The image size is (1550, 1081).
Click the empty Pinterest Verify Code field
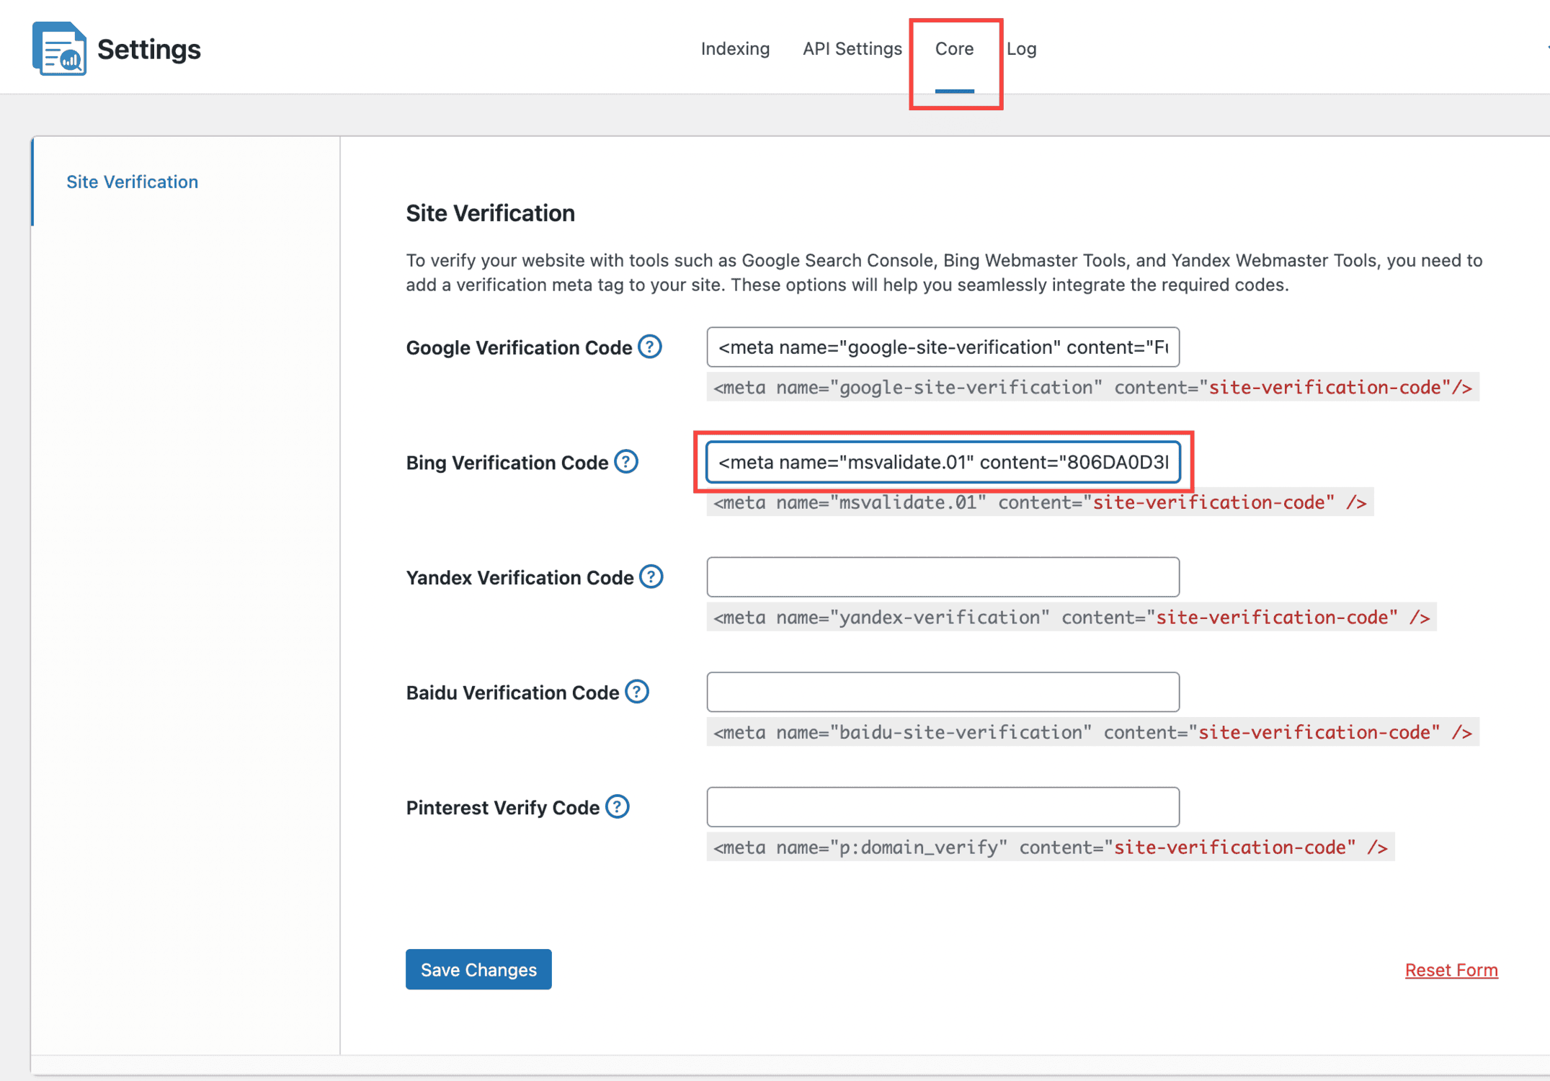pos(943,807)
